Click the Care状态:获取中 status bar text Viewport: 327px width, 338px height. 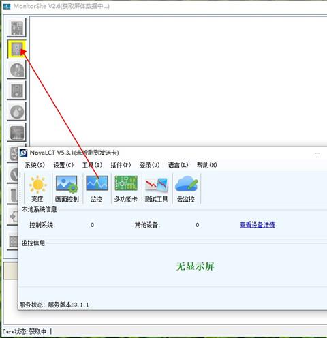[25, 331]
